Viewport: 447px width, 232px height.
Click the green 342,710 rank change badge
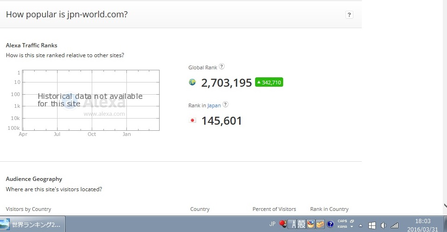[x=269, y=82]
